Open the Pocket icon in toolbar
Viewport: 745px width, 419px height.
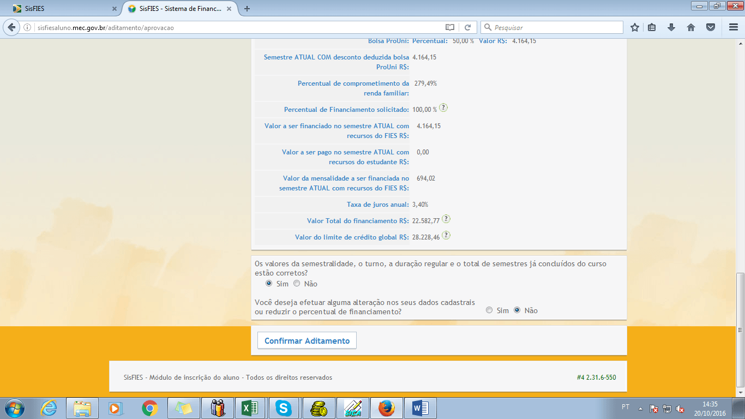710,27
